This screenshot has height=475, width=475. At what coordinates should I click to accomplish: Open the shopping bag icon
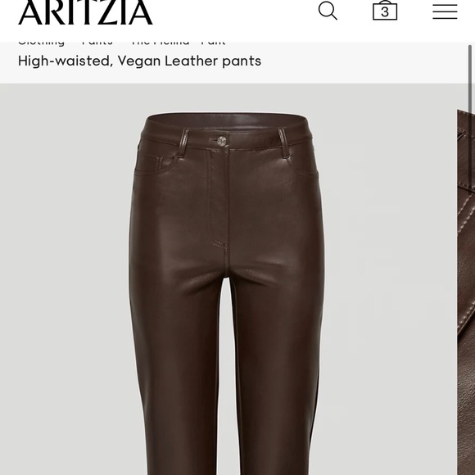[385, 11]
